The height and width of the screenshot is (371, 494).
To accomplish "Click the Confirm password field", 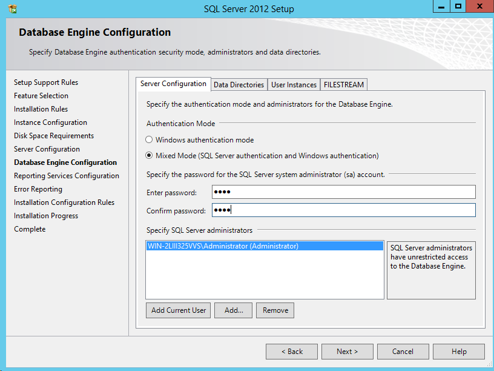I will point(343,210).
